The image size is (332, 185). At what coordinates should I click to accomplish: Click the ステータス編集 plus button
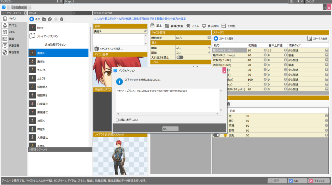(x=216, y=39)
